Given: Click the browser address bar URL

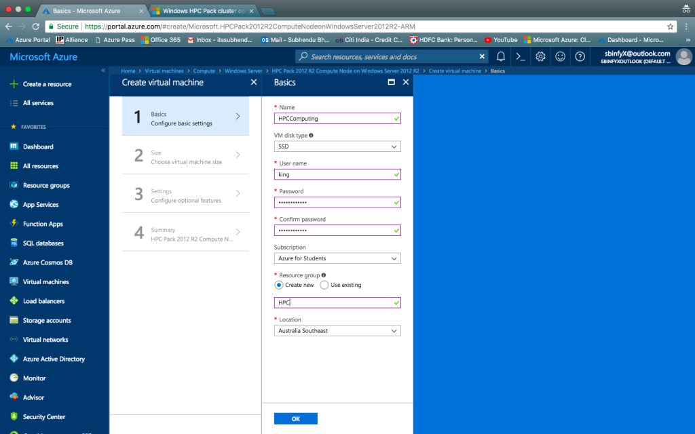Looking at the screenshot, I should tap(250, 26).
